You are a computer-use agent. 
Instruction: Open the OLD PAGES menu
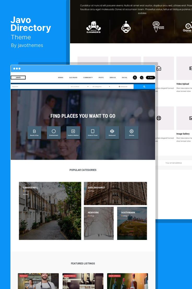tap(73, 78)
